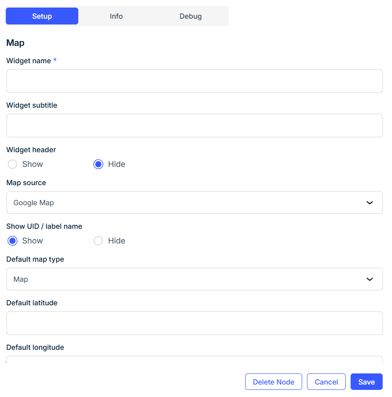Click the Hide label beside Widget header

117,164
